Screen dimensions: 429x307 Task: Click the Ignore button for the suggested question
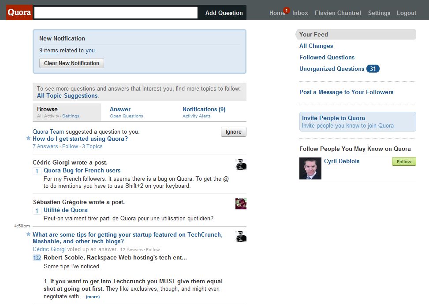click(x=233, y=132)
